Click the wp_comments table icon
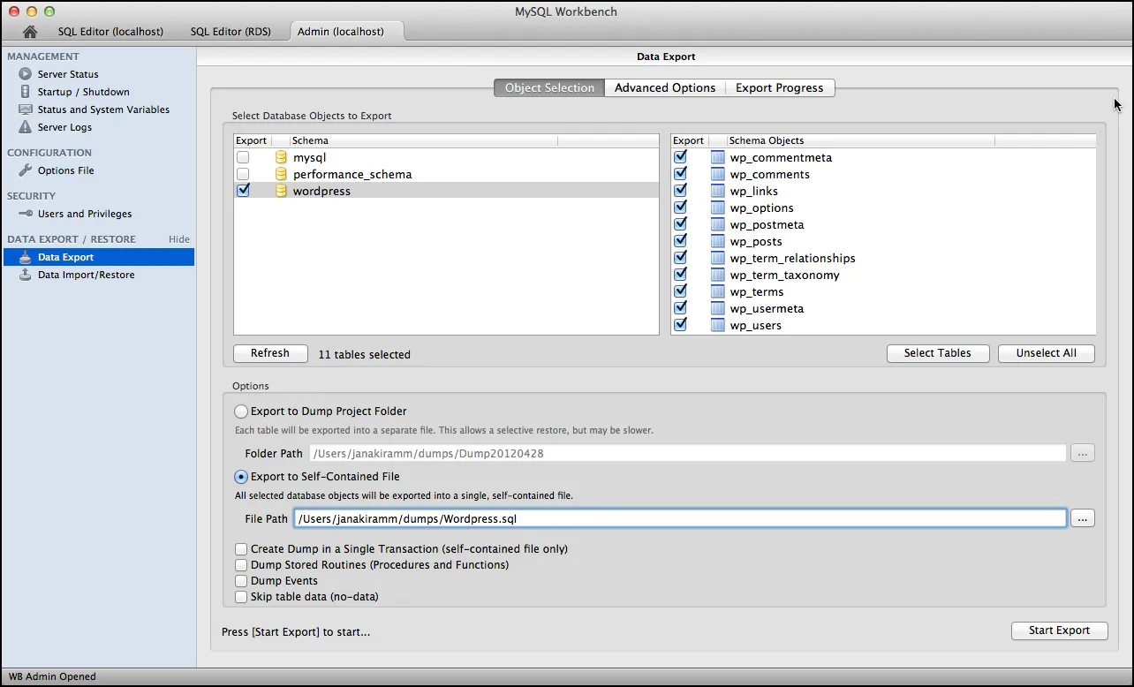The height and width of the screenshot is (687, 1134). tap(717, 174)
